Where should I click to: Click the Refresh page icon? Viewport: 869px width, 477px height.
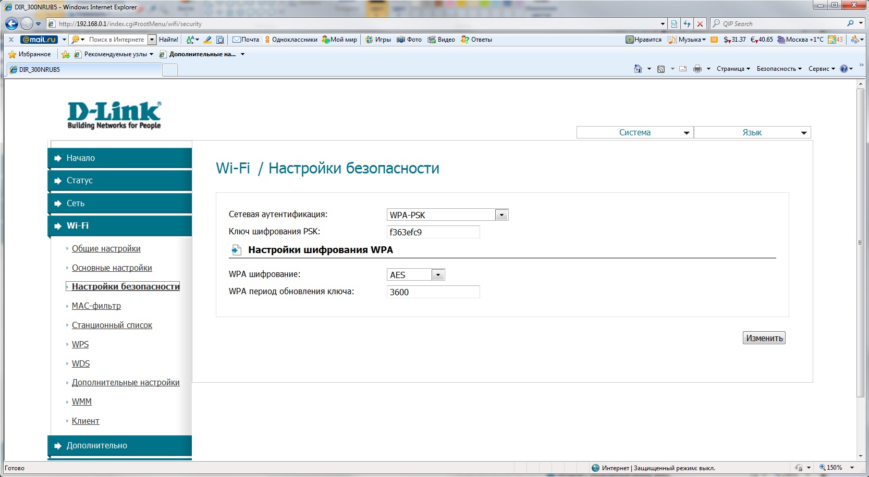coord(687,24)
